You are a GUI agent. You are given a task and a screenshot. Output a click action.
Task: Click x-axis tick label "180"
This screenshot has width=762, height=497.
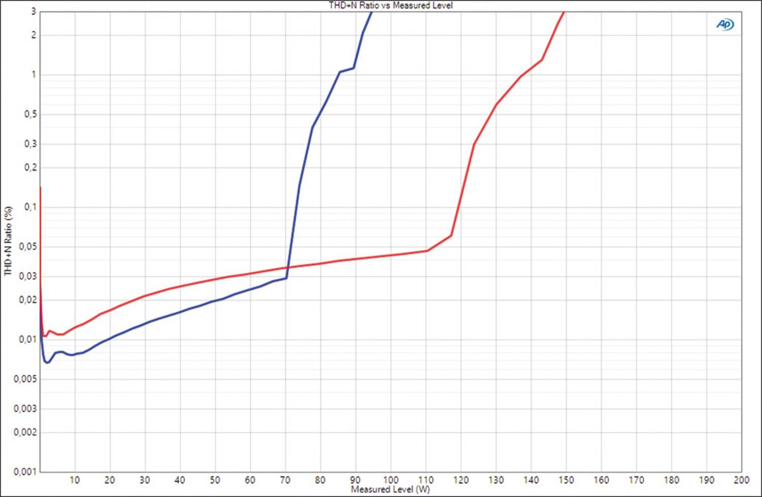pos(671,480)
